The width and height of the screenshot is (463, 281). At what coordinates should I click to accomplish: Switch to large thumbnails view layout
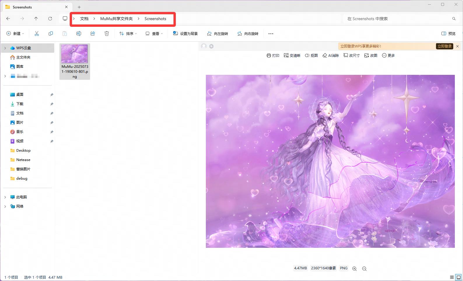pyautogui.click(x=458, y=277)
